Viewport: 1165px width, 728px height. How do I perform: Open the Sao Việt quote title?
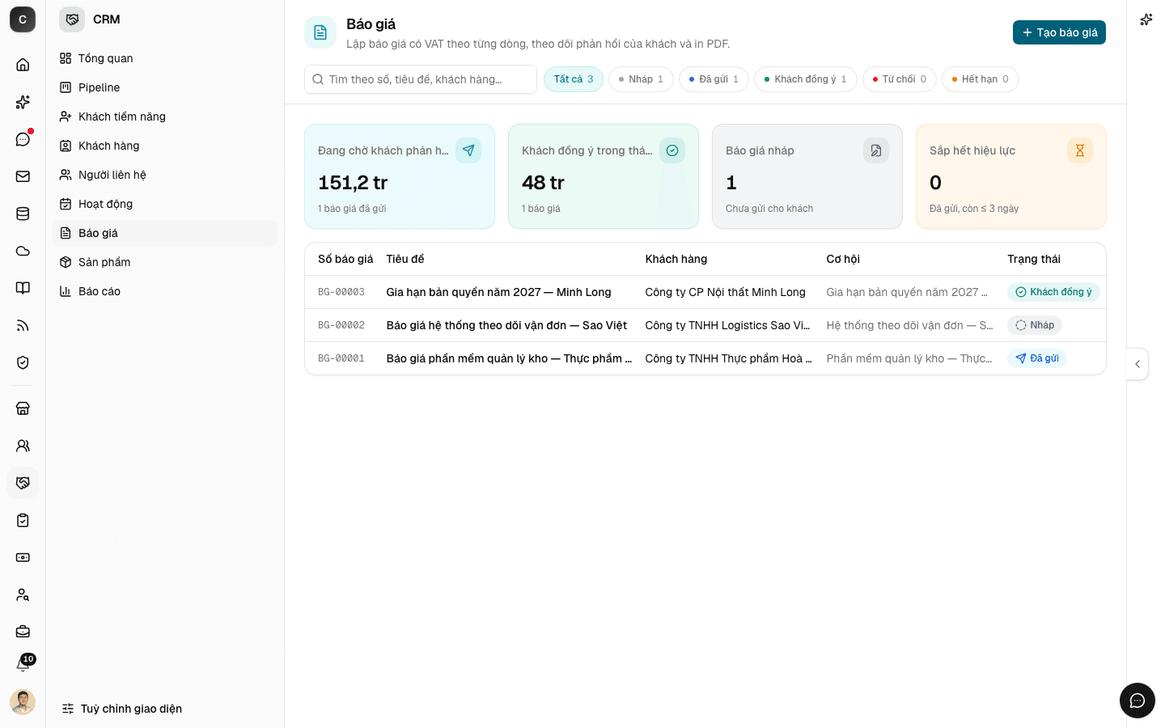pyautogui.click(x=506, y=325)
